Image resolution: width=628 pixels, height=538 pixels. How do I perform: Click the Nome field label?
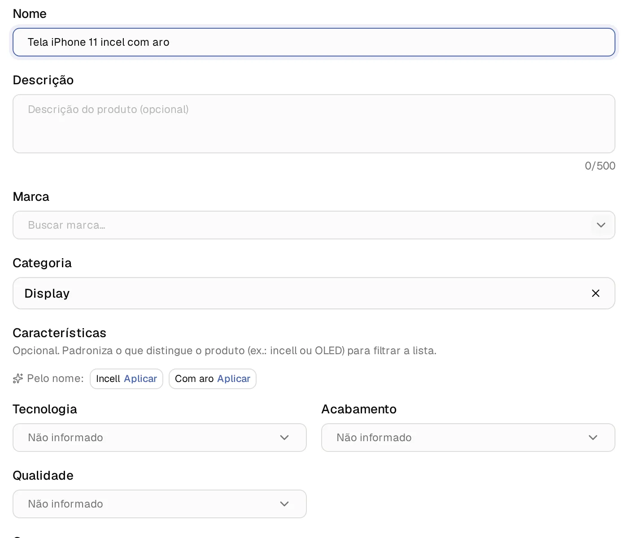(x=30, y=13)
